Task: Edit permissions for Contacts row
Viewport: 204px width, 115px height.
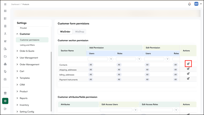Action: point(188,64)
